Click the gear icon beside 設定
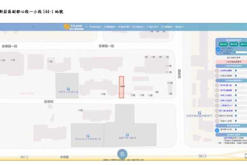 pyautogui.click(x=176, y=27)
